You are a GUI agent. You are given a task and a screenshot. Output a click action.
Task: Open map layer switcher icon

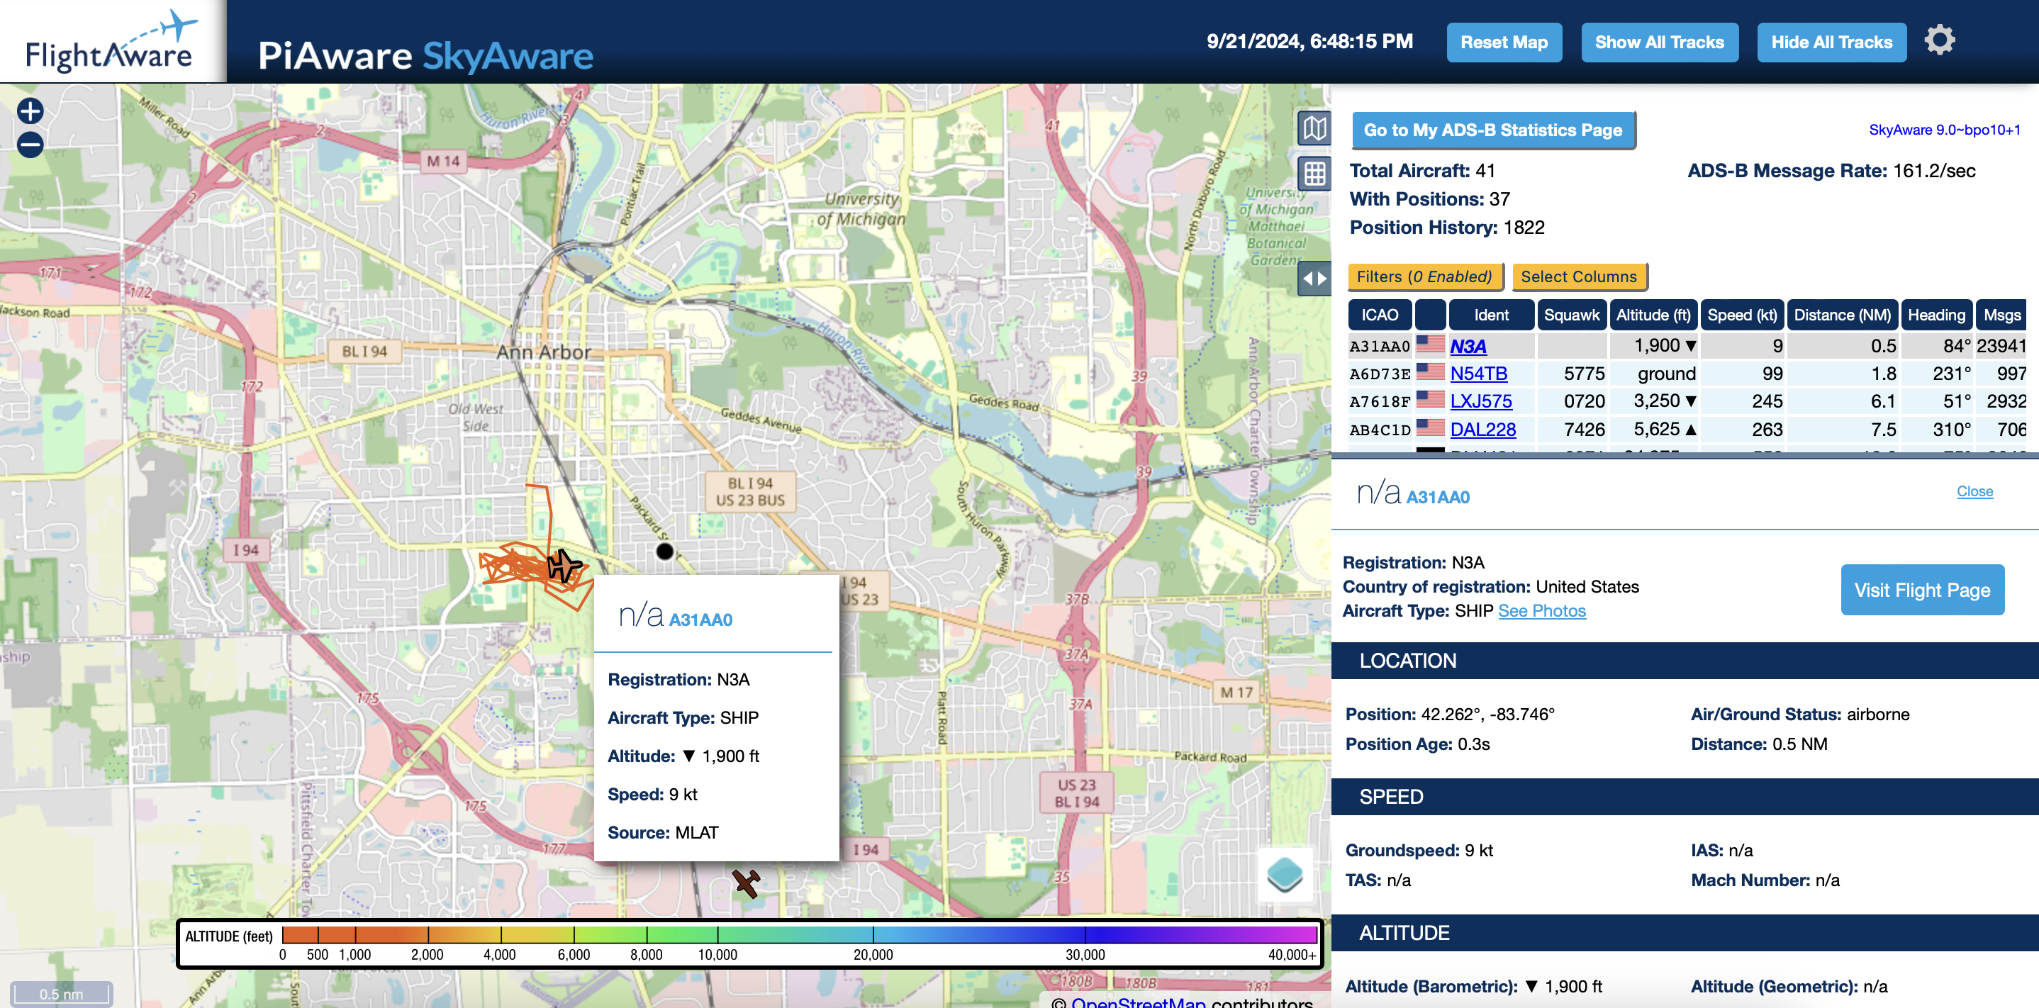(1284, 875)
